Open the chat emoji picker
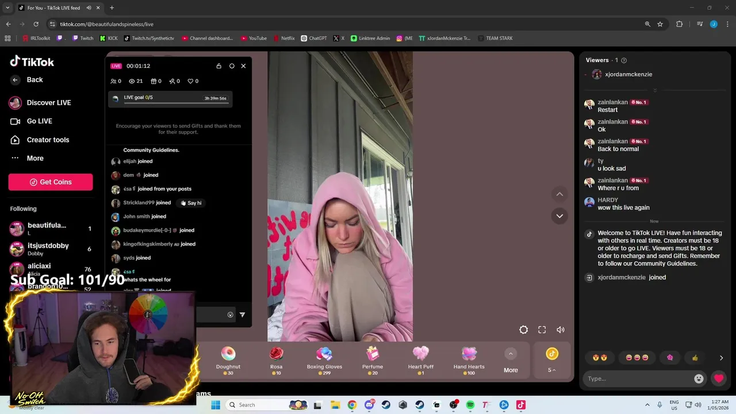The image size is (736, 414). [699, 378]
